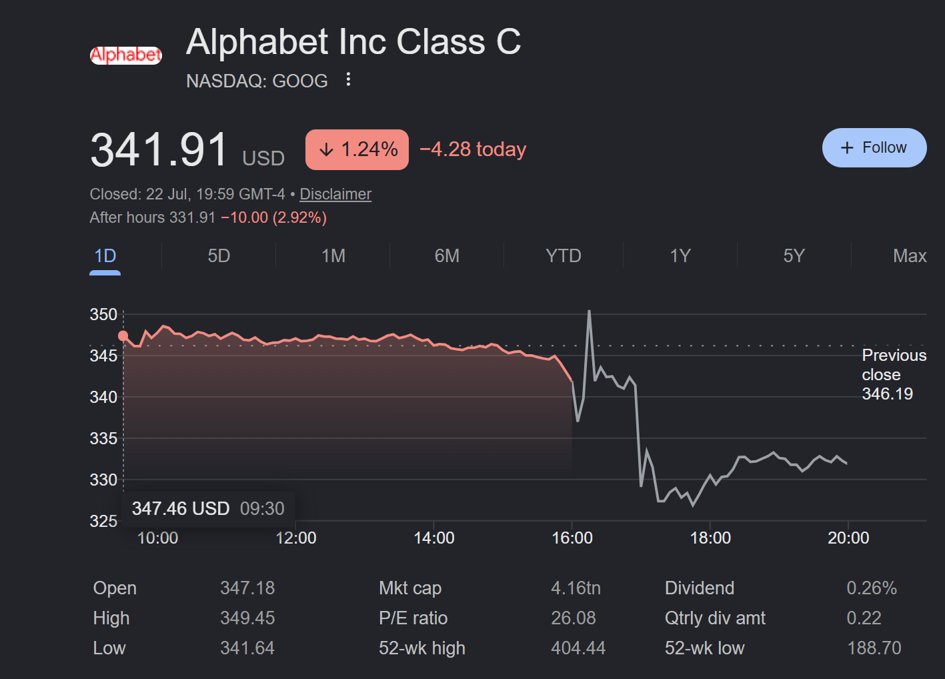945x679 pixels.
Task: Open the 5Y chart range
Action: [794, 256]
